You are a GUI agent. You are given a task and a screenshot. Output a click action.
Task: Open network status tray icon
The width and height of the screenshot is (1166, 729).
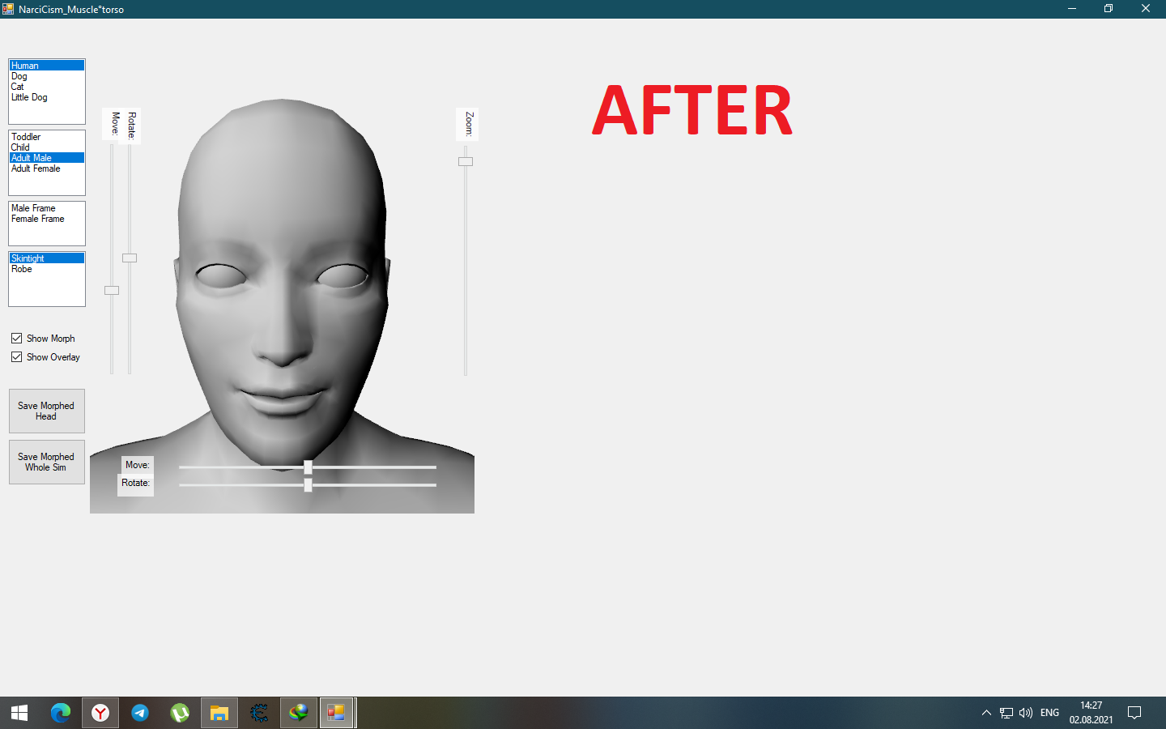tap(1006, 713)
